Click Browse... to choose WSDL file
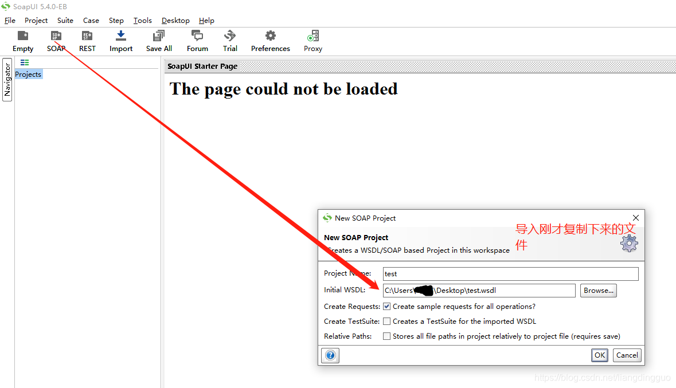The width and height of the screenshot is (676, 388). click(x=599, y=291)
